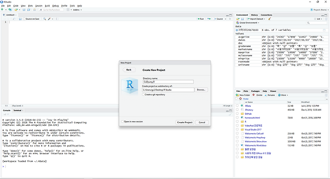Image resolution: width=330 pixels, height=179 pixels.
Task: Switch to the History tab
Action: tap(254, 15)
